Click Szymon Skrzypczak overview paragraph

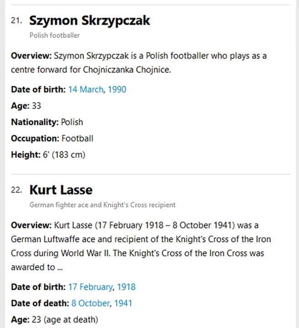139,63
